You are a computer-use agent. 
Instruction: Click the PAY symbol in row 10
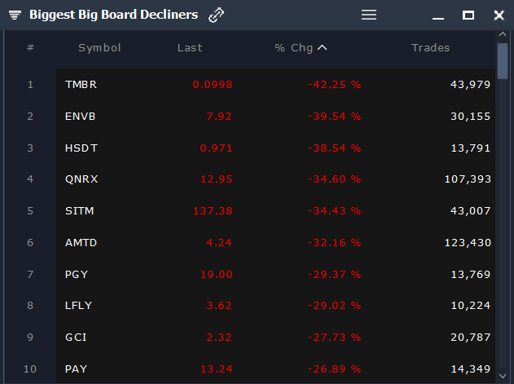pyautogui.click(x=76, y=369)
